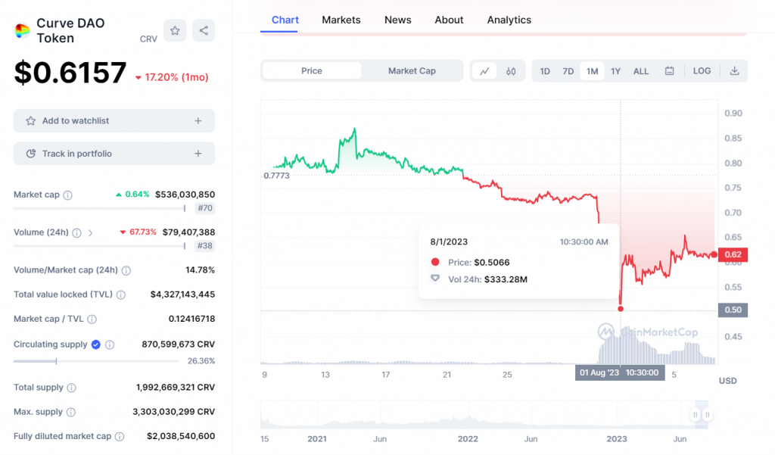Image resolution: width=775 pixels, height=455 pixels.
Task: Click the $2,038,540,600 fully diluted value
Action: 181,436
